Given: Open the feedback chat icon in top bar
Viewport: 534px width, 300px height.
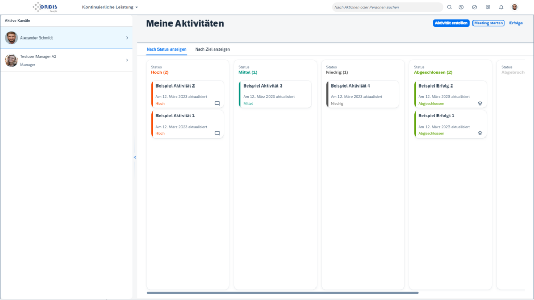Looking at the screenshot, I should (487, 7).
